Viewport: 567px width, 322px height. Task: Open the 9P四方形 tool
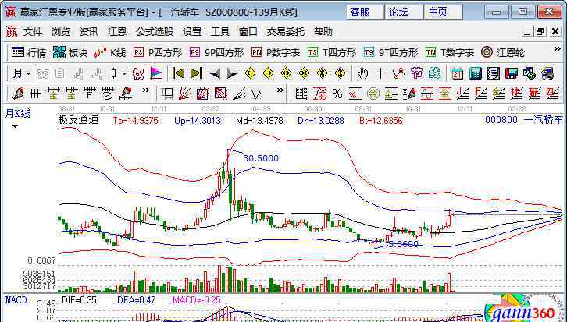point(216,53)
